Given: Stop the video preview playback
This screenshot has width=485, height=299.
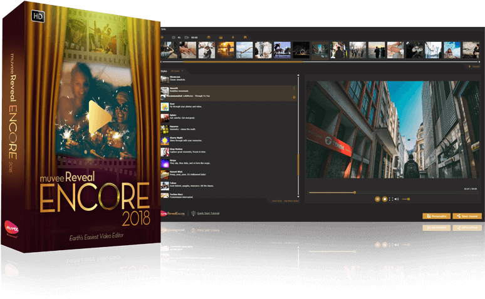Looking at the screenshot, I should click(385, 200).
